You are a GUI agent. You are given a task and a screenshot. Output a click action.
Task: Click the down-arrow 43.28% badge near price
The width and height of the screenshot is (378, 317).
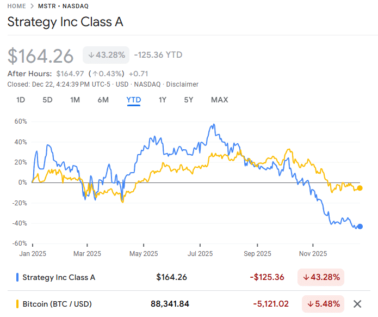tap(106, 55)
